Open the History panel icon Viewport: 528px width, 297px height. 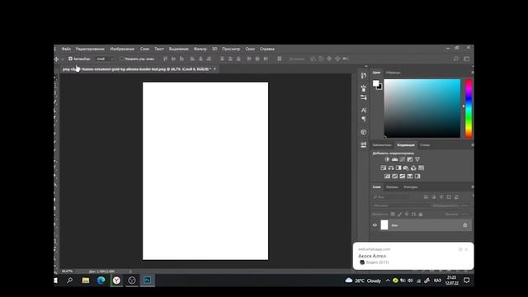[363, 75]
